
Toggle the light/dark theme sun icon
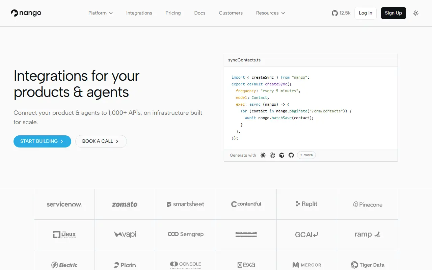416,13
